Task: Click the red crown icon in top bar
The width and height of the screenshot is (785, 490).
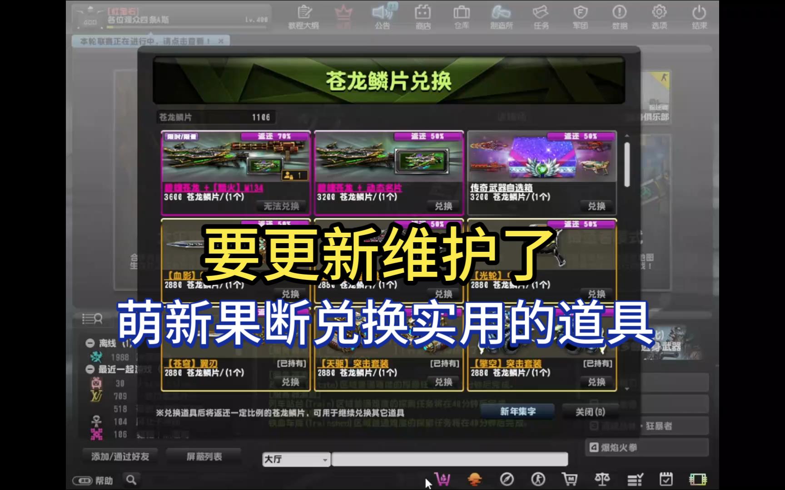Action: coord(343,17)
